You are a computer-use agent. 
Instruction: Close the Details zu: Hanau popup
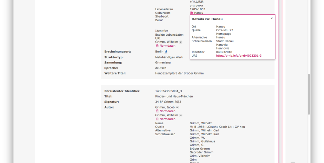click(x=272, y=18)
